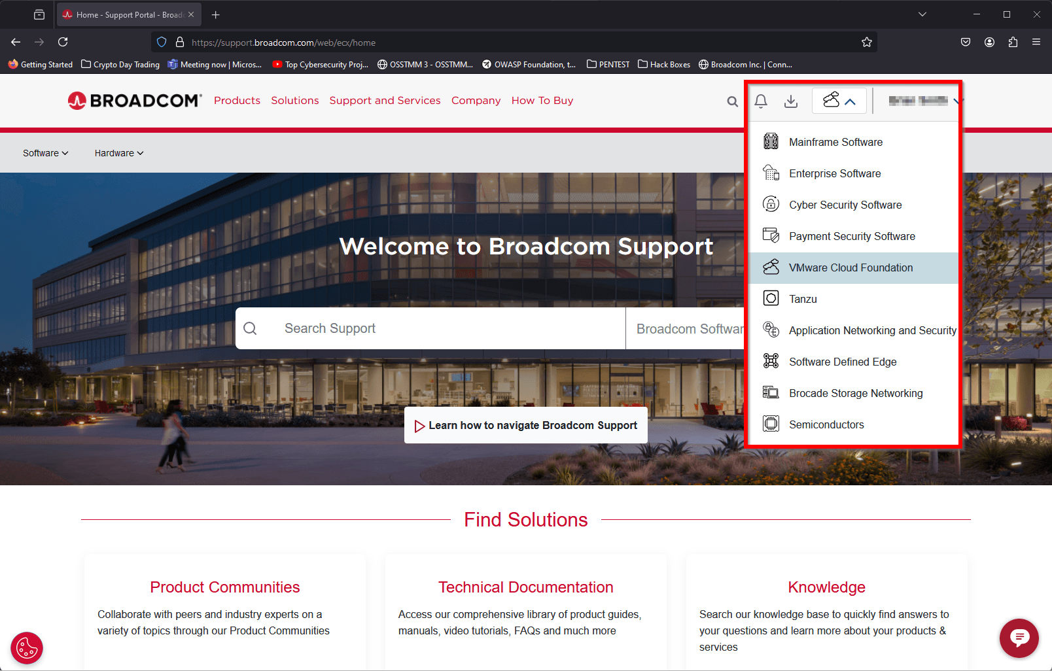Open the site security padlock icon
1052x671 pixels.
[x=180, y=43]
